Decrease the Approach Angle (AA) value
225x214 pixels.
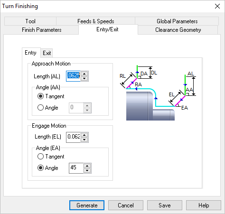coord(87,110)
